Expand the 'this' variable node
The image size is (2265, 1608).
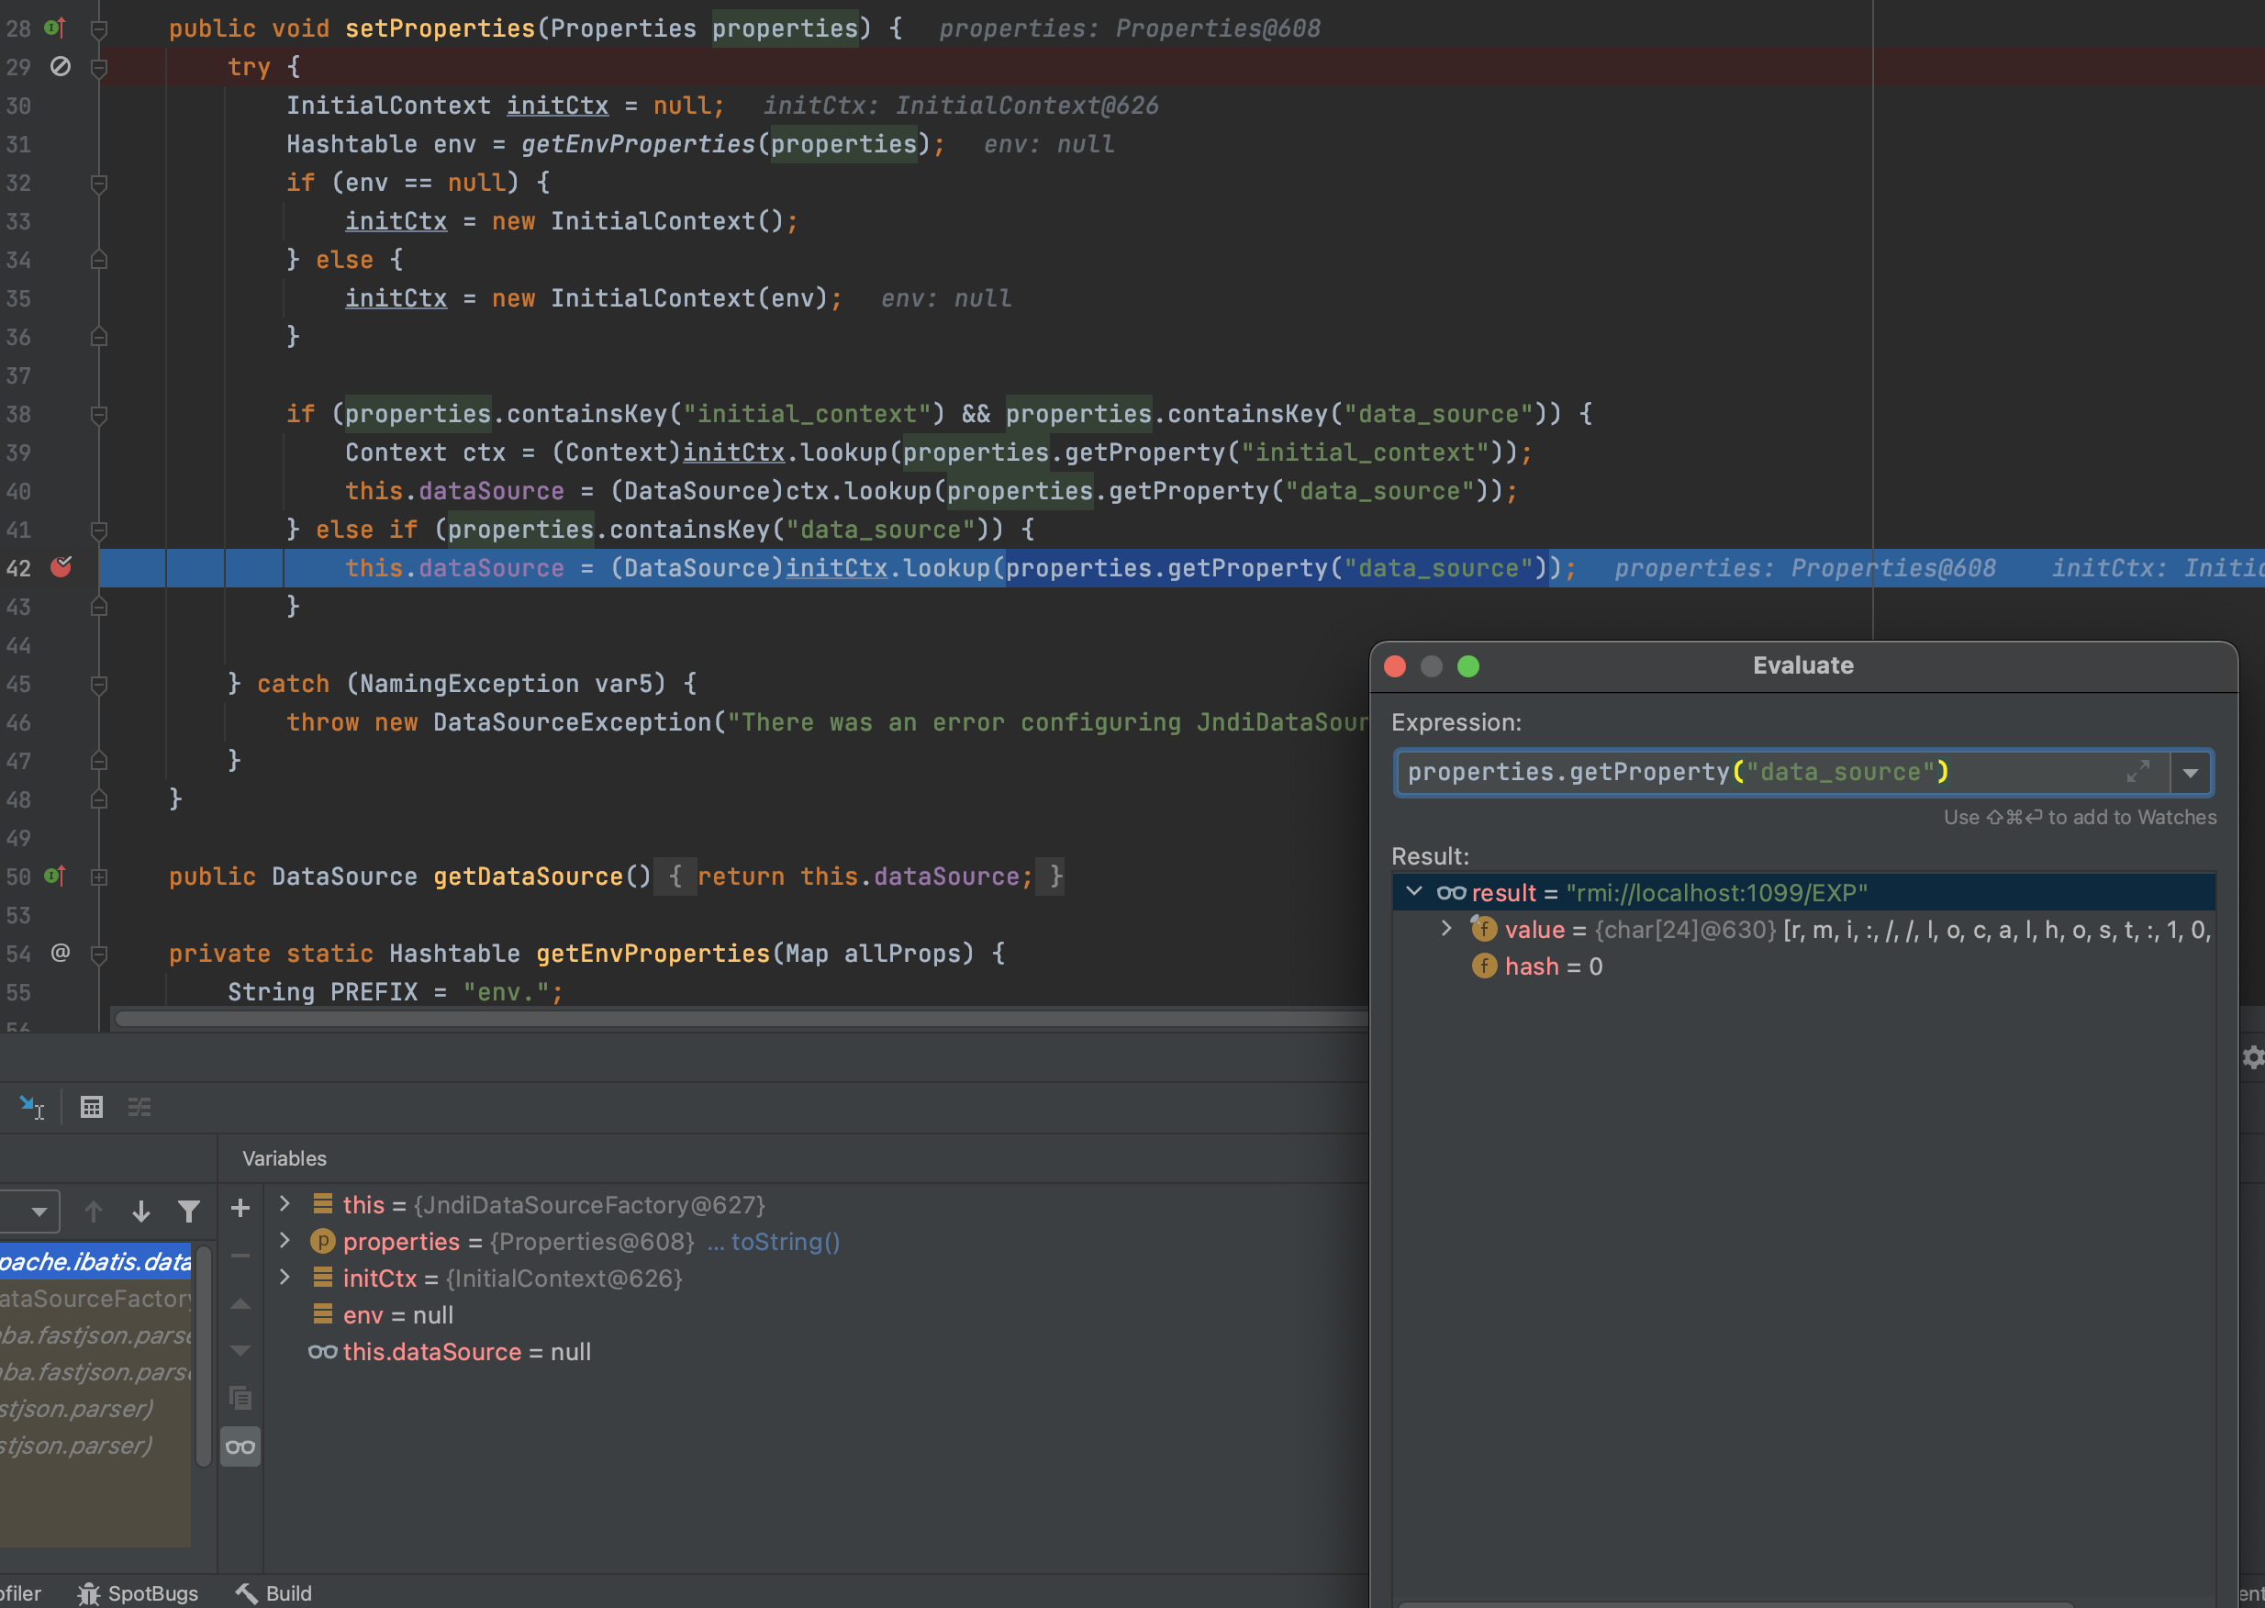click(285, 1204)
